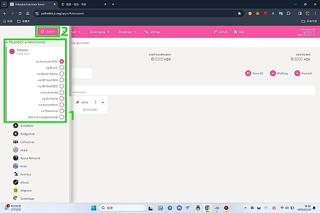Select the Astar network icon
This screenshot has height=213, width=320.
(15, 166)
